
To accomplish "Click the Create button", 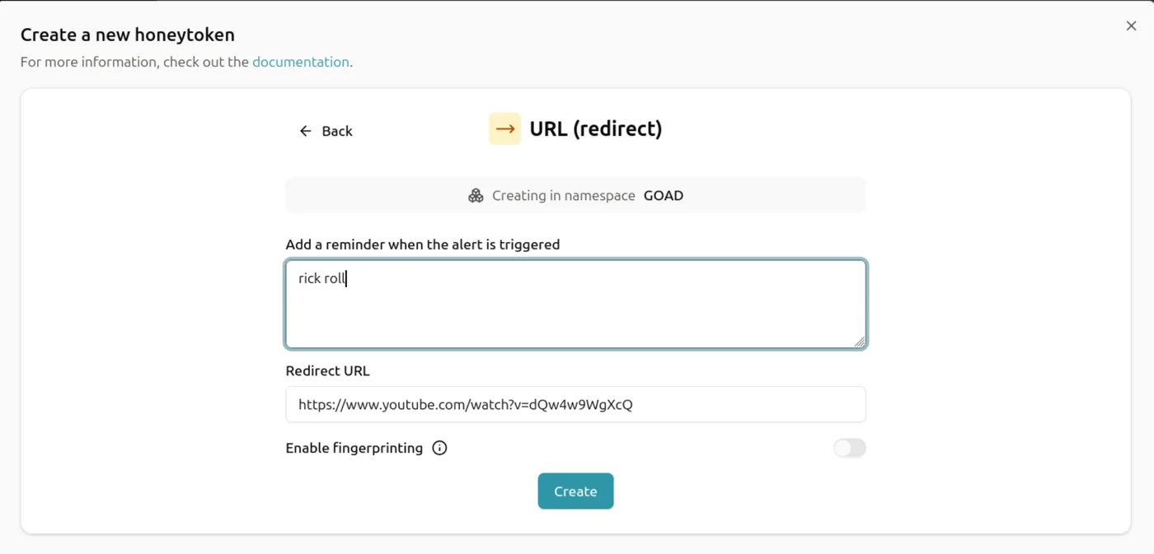I will (x=575, y=491).
